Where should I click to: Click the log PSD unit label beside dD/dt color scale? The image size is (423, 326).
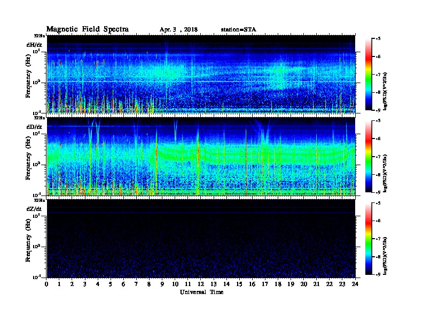(x=386, y=173)
